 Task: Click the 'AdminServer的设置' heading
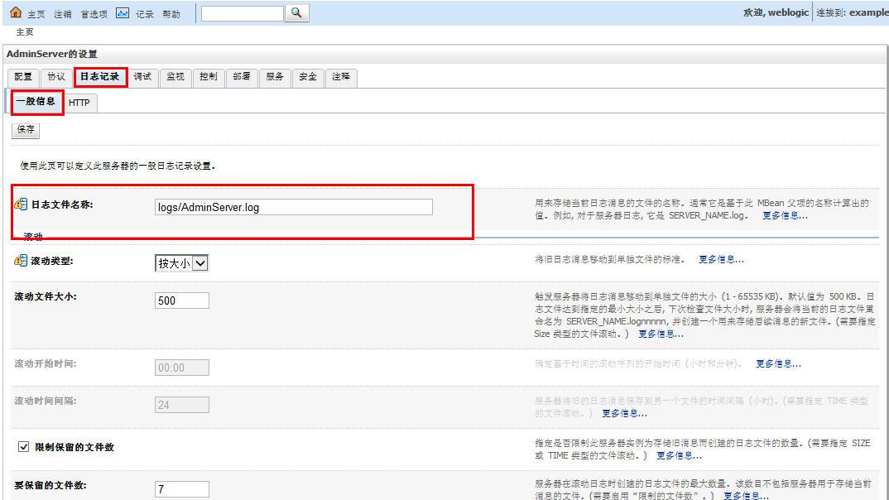click(52, 54)
